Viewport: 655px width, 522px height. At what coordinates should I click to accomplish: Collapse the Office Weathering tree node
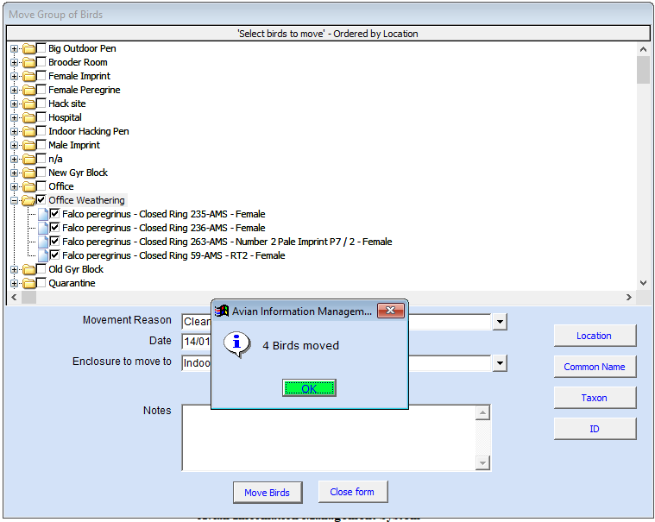click(14, 201)
